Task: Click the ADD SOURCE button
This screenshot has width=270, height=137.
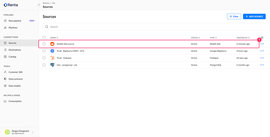Action: click(254, 16)
